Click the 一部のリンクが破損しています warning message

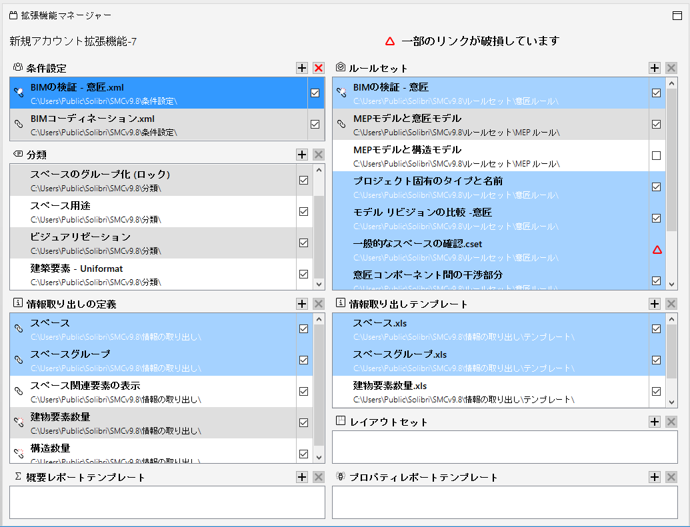click(x=480, y=41)
